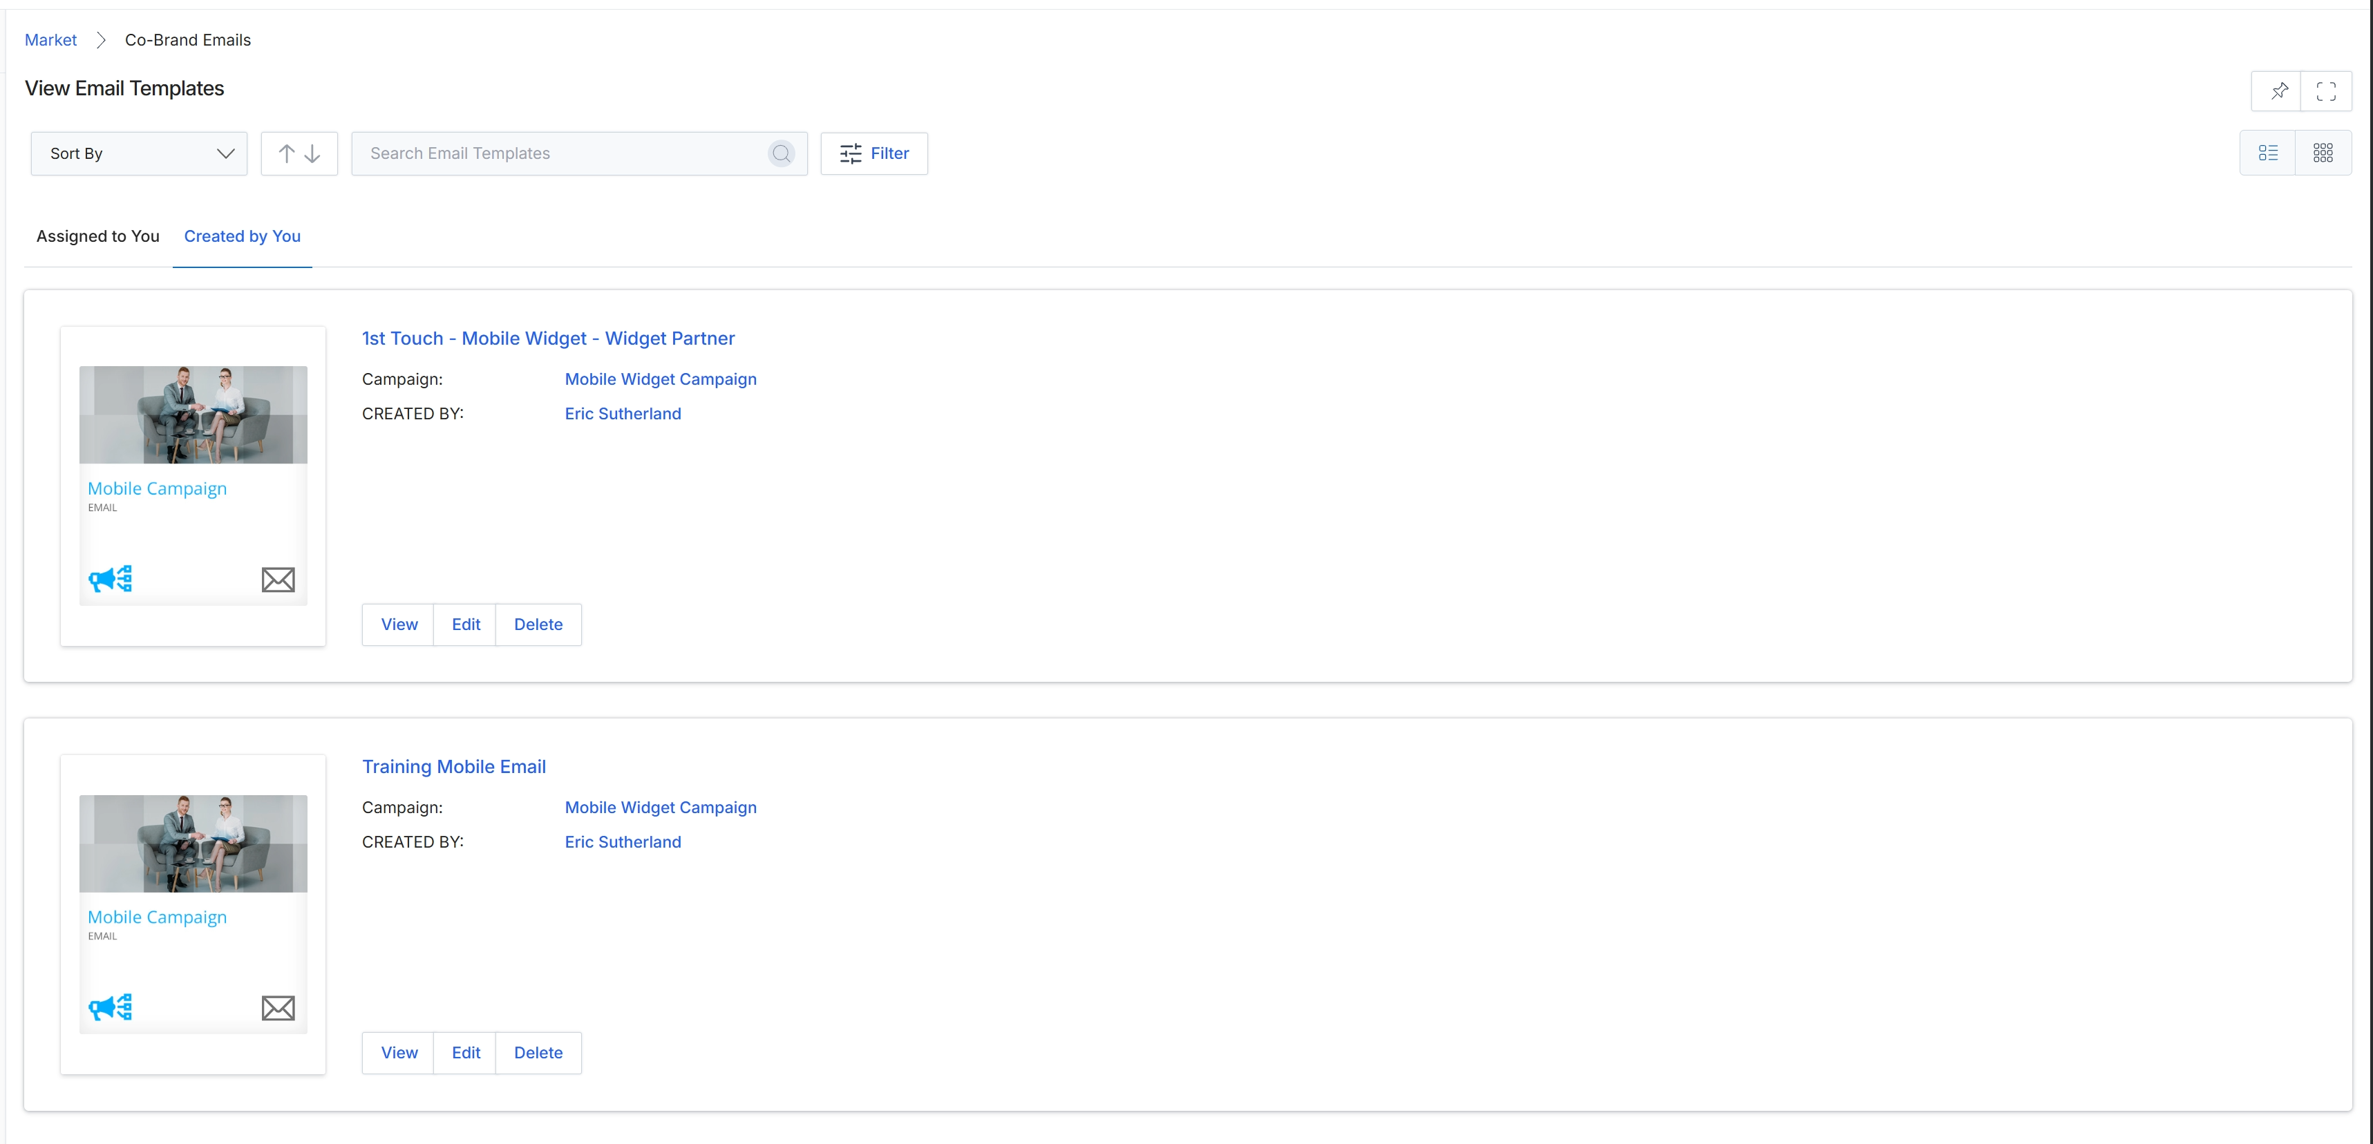Open 1st Touch - Mobile Widget - Widget Partner
2373x1144 pixels.
pyautogui.click(x=548, y=338)
